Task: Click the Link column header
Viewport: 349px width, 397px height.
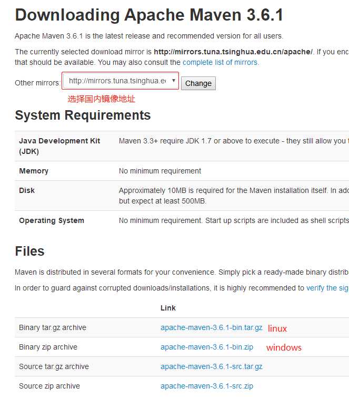Action: [x=168, y=308]
